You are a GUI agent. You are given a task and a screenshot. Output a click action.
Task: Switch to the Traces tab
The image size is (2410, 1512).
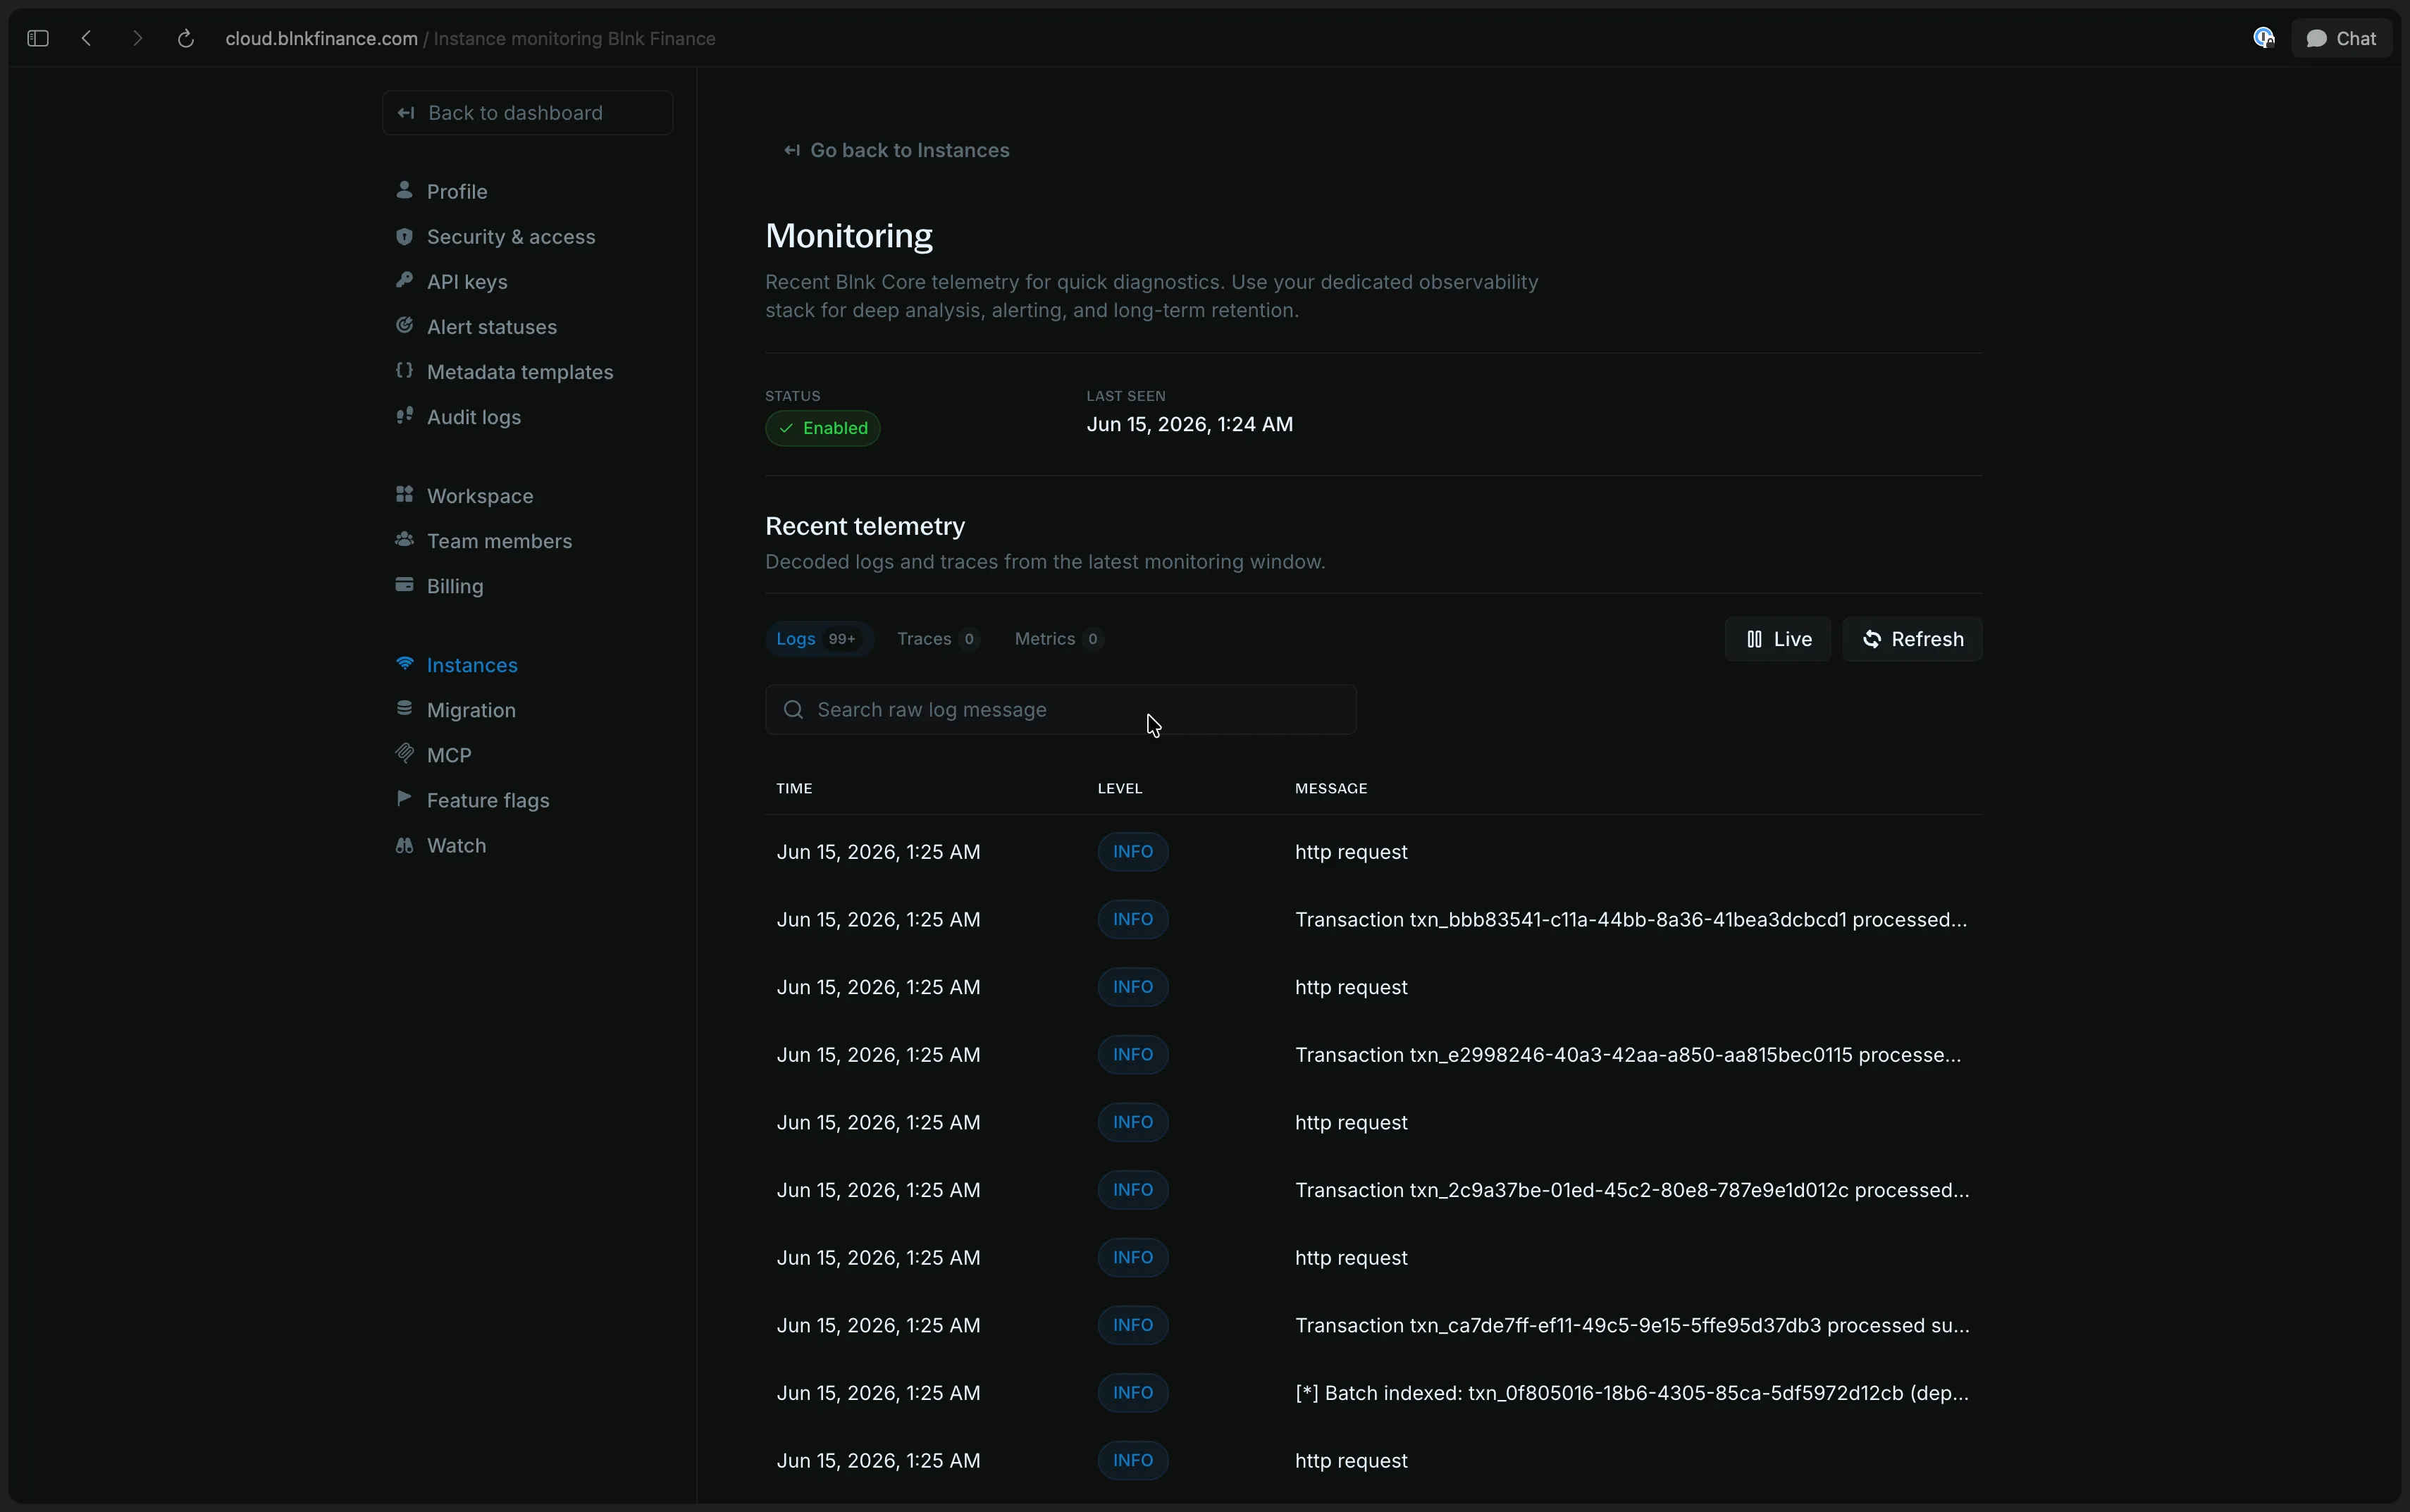[x=938, y=639]
